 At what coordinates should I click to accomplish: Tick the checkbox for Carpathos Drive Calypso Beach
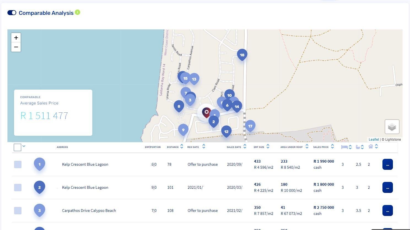point(18,210)
